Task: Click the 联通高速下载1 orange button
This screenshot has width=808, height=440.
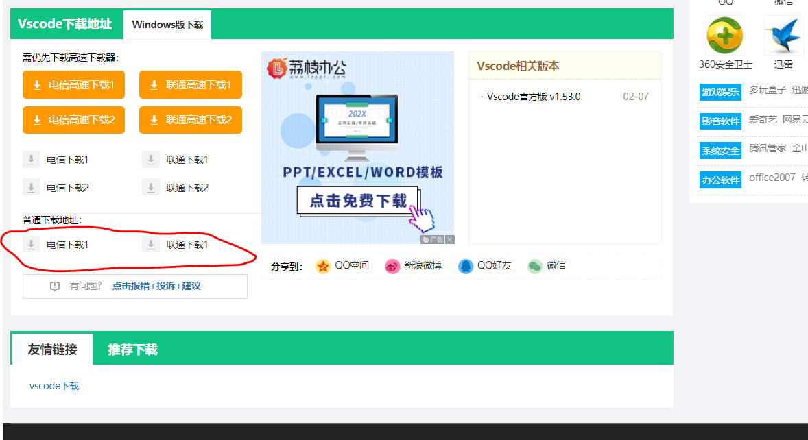Action: click(x=191, y=85)
